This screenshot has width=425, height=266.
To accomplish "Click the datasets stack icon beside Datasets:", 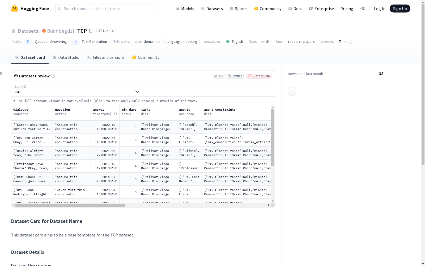I will pyautogui.click(x=14, y=31).
